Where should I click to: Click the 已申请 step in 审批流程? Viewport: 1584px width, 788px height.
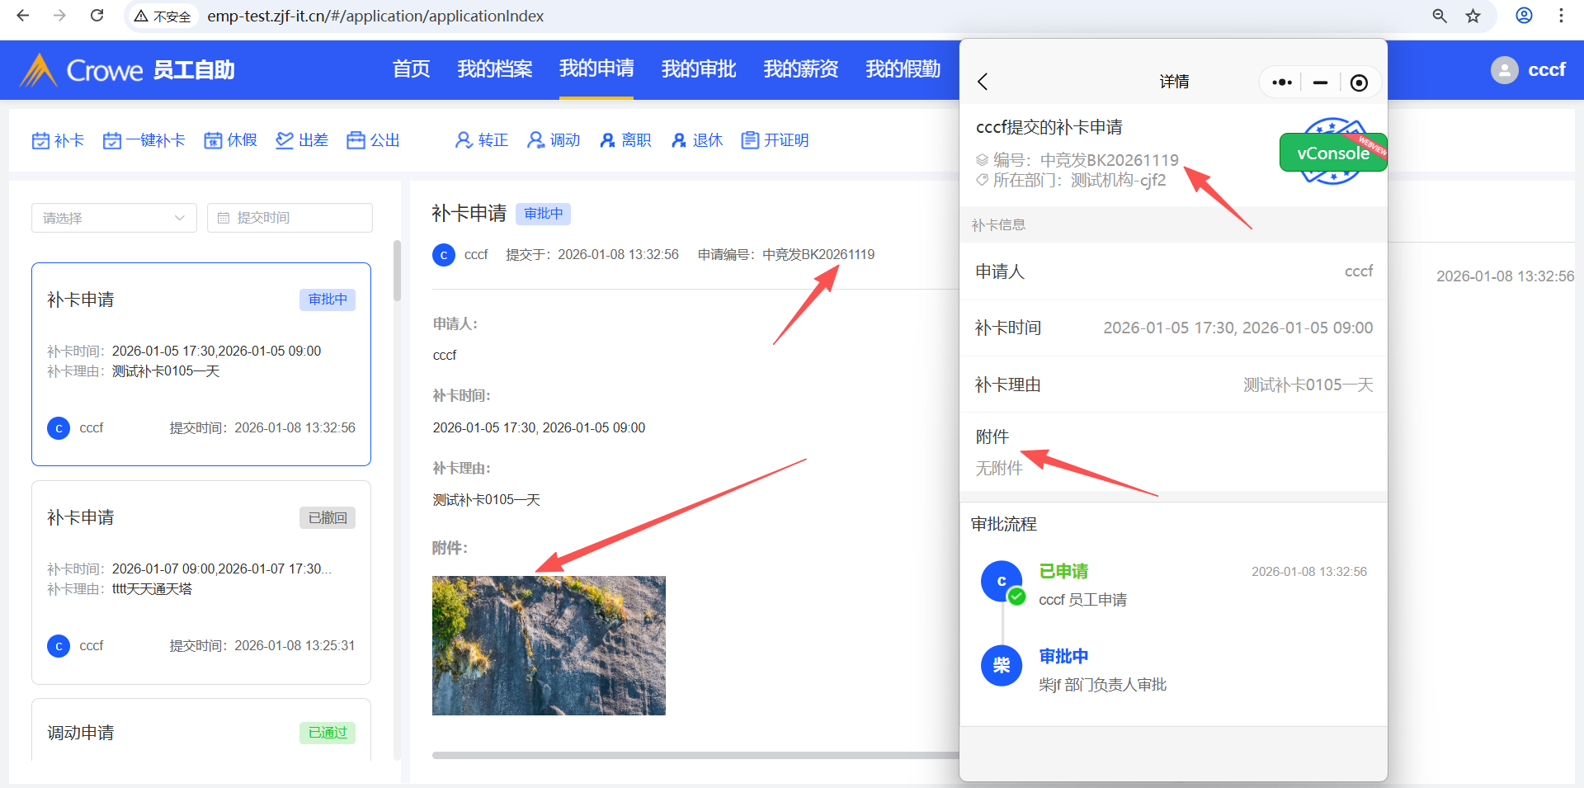coord(1063,571)
